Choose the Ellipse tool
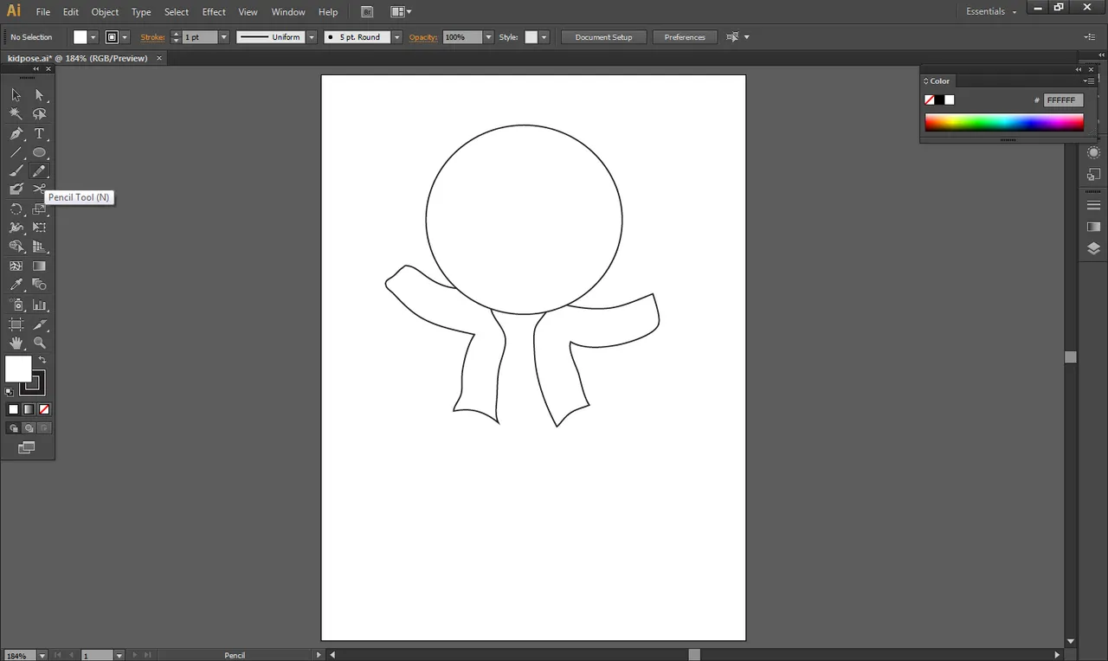 39,152
